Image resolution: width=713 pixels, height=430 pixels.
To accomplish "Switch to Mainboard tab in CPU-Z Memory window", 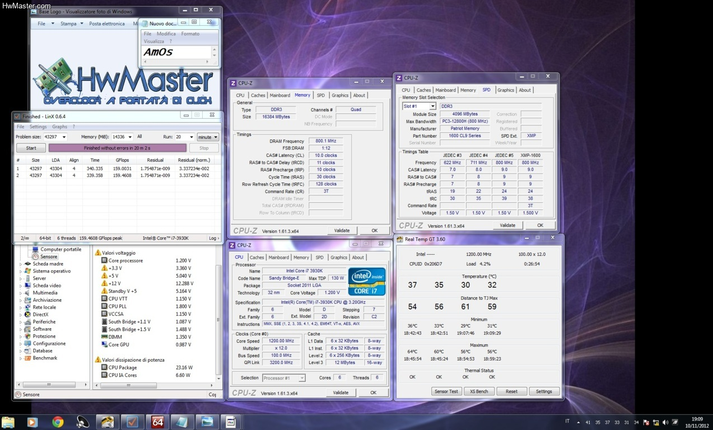I will click(x=280, y=95).
